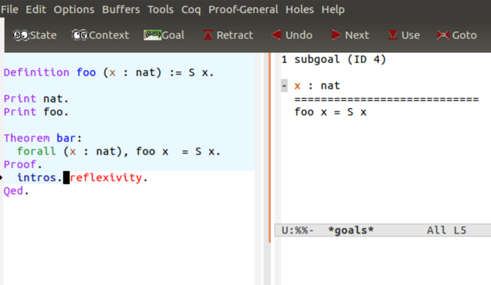Image resolution: width=491 pixels, height=285 pixels.
Task: Click the State eyes icon in toolbar
Action: 21,35
